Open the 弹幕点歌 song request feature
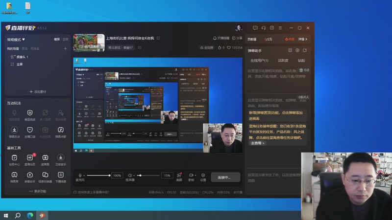 [60, 132]
